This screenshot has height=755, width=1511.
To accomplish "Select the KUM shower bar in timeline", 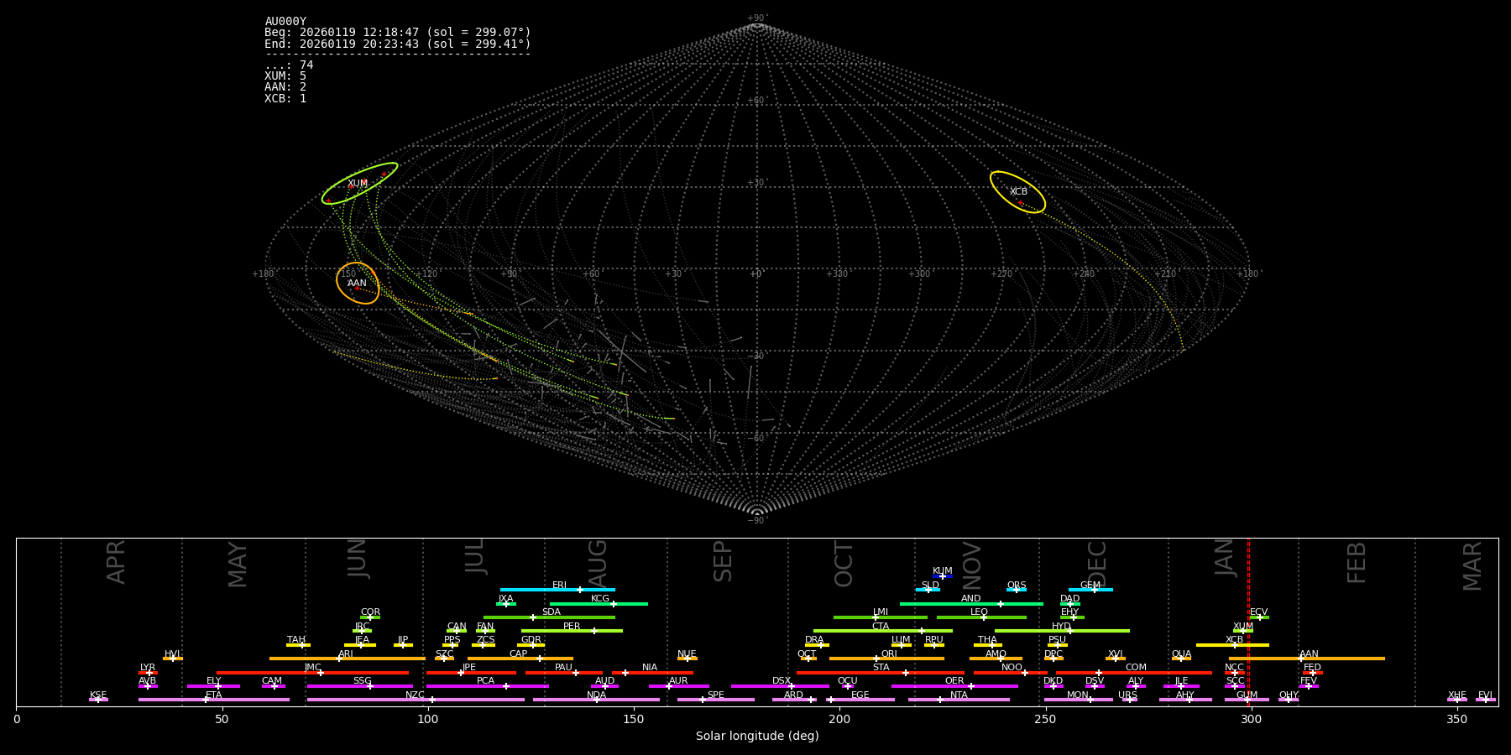I will tap(943, 576).
